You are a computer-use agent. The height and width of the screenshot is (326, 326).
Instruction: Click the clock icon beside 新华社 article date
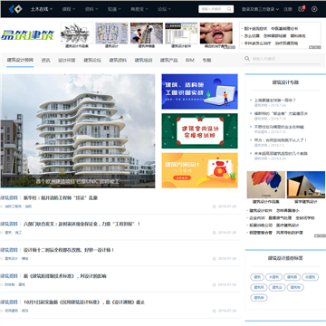click(214, 206)
